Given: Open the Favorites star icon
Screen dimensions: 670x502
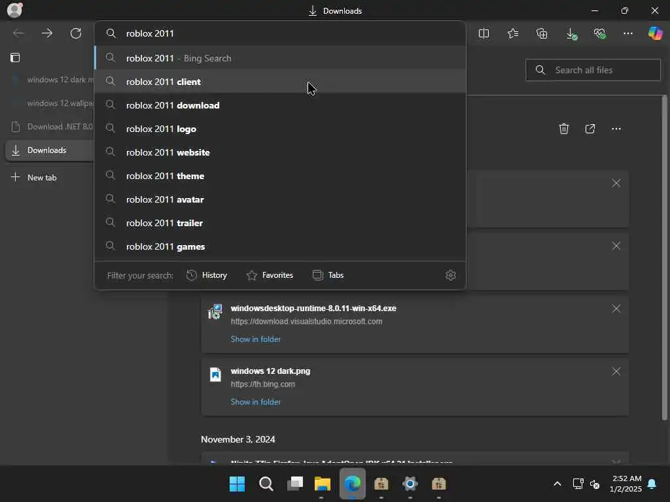Looking at the screenshot, I should click(513, 33).
